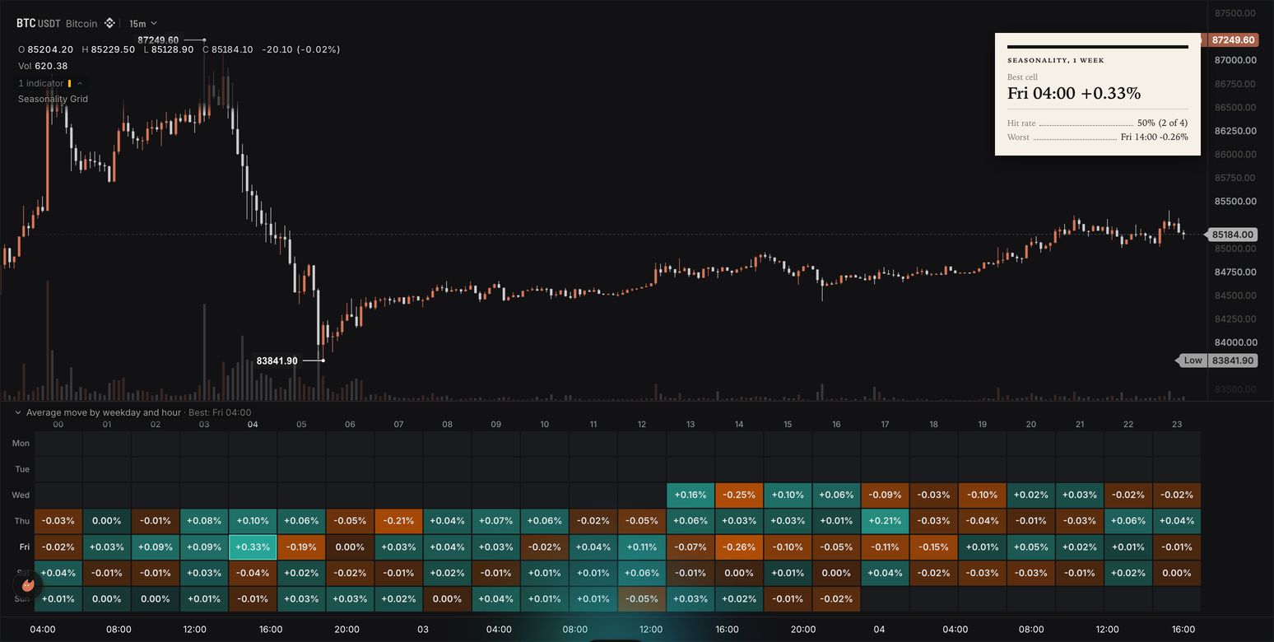Select the Thu 17 cell showing +0.21%
Viewport: 1274px width, 642px height.
[885, 521]
